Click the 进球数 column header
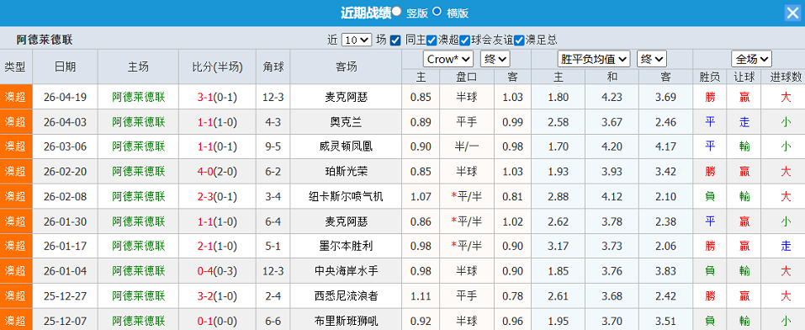Image resolution: width=805 pixels, height=330 pixels. [786, 77]
